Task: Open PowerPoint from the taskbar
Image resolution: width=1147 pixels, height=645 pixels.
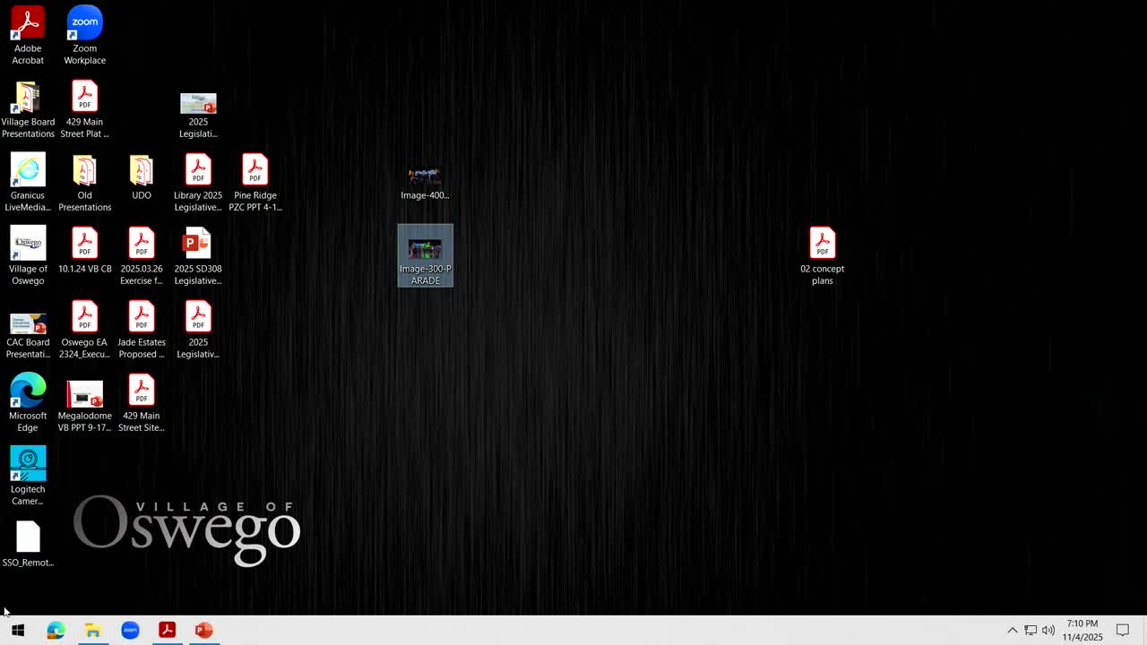Action: [204, 631]
